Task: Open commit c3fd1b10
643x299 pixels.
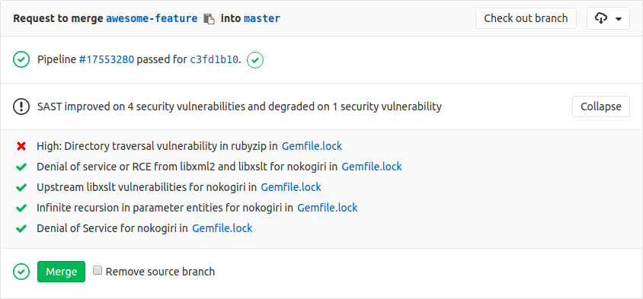Action: point(213,60)
